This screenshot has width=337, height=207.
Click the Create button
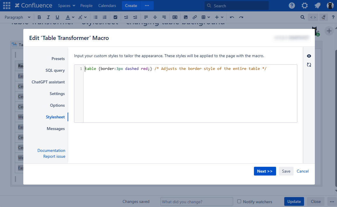131,6
